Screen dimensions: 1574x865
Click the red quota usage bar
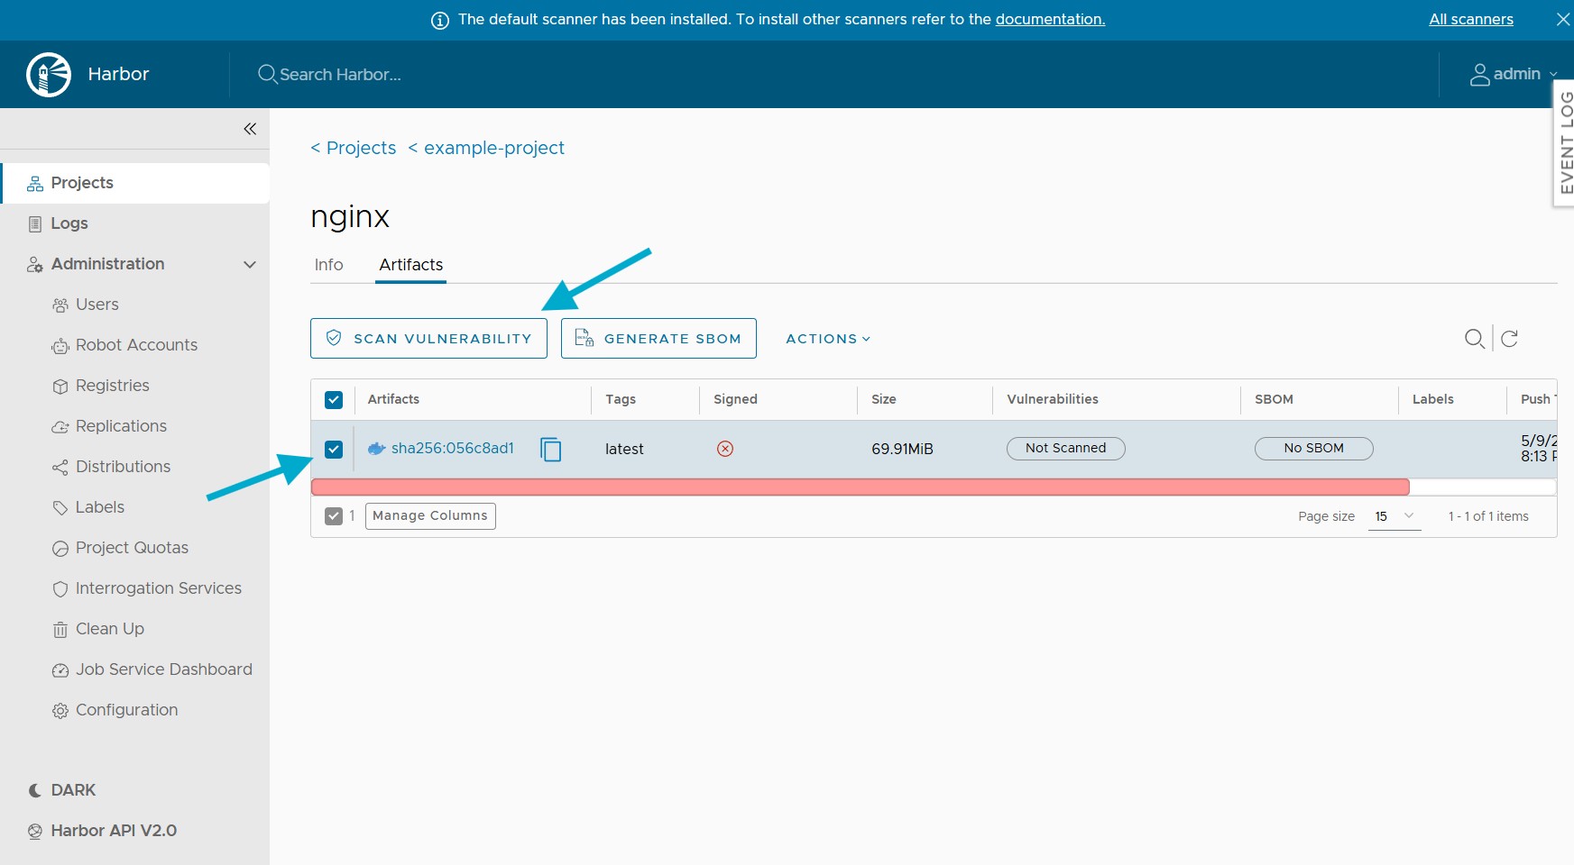(857, 487)
